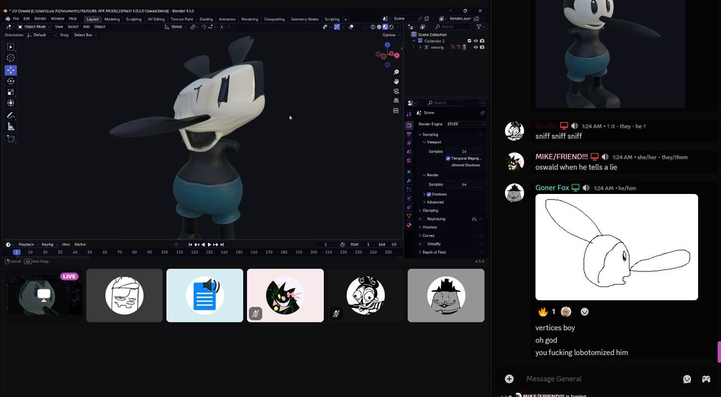Open Discord emoji picker in message bar
This screenshot has height=397, width=721.
tap(687, 379)
